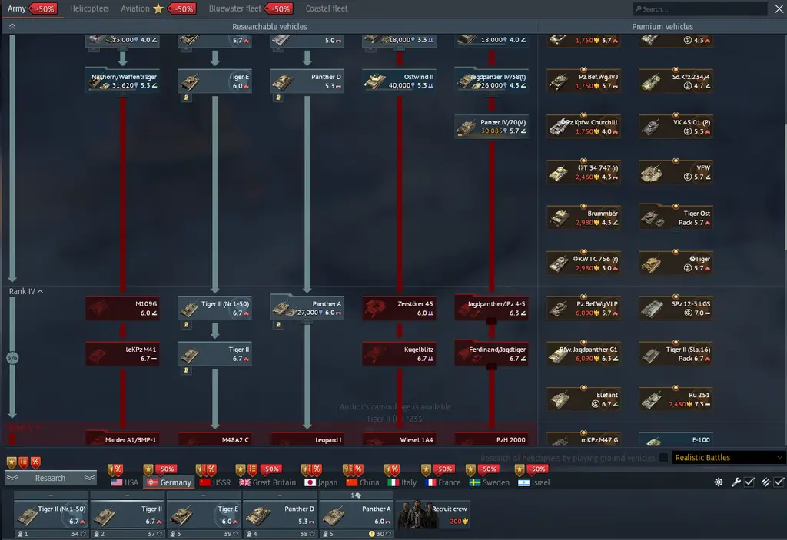Select Ostwind II anti-air vehicle
Image resolution: width=787 pixels, height=540 pixels.
[x=399, y=81]
